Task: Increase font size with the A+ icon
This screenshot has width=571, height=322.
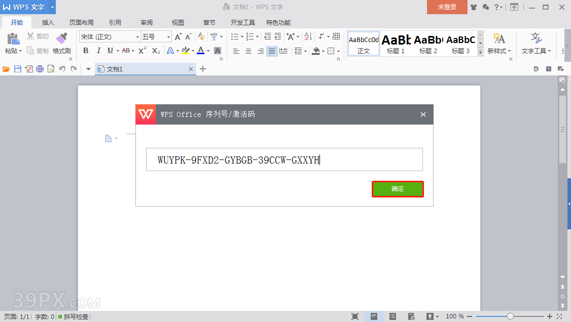Action: click(178, 37)
